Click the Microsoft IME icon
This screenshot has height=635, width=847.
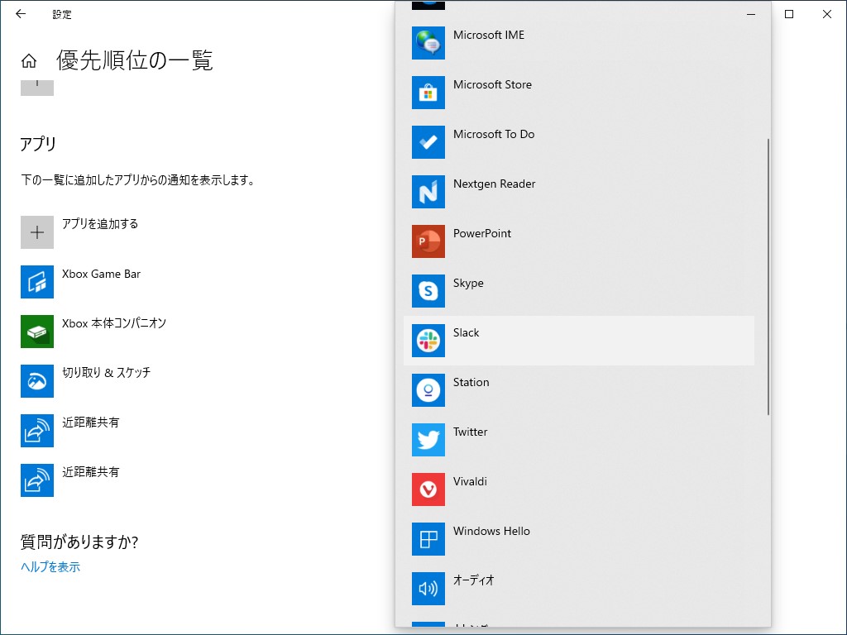pyautogui.click(x=428, y=43)
